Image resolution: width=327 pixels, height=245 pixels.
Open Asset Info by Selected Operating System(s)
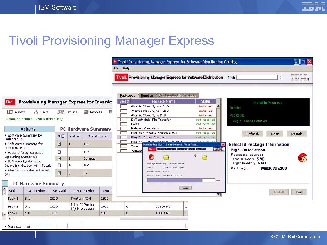[x=24, y=155]
